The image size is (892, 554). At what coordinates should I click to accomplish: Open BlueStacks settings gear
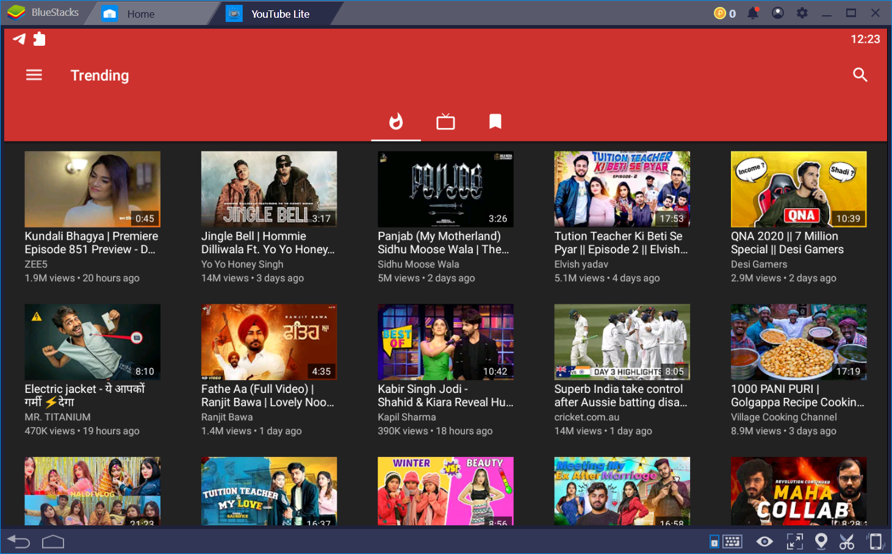pos(802,13)
